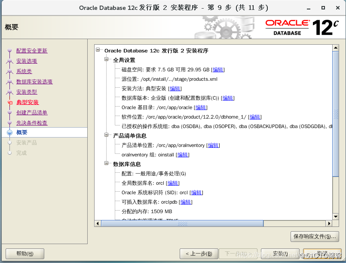Screen dimensions: 346x263
Task: Collapse the 全局设置 section
Action: coord(106,59)
